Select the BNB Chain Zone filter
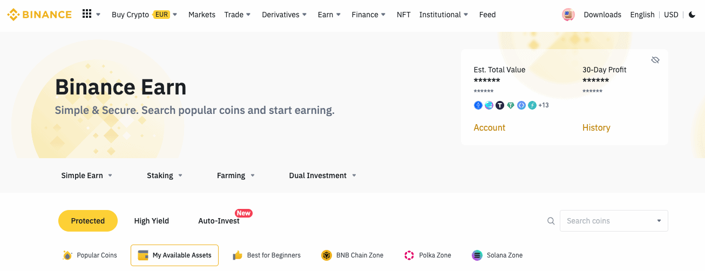Image resolution: width=705 pixels, height=271 pixels. click(x=352, y=255)
